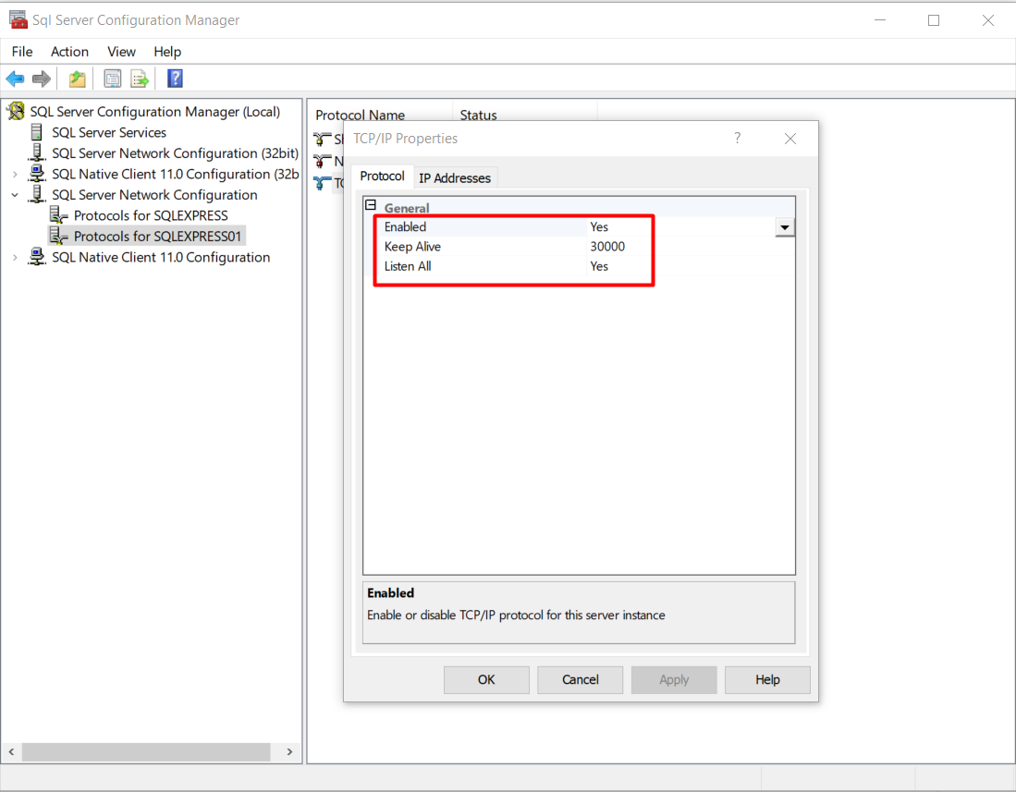Click the Properties toolbar icon
Viewport: 1016px width, 792px height.
pos(112,79)
